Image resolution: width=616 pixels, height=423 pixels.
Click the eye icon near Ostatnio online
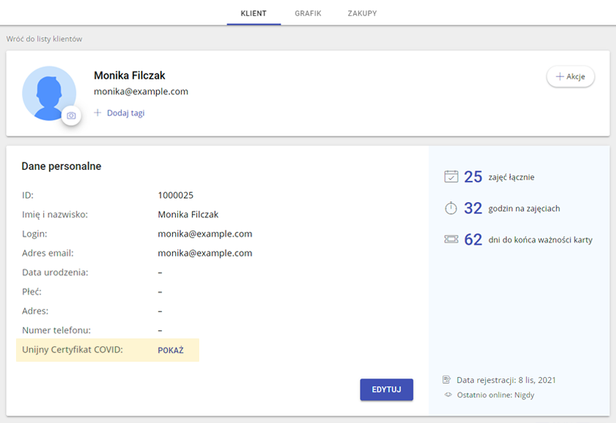pos(448,395)
